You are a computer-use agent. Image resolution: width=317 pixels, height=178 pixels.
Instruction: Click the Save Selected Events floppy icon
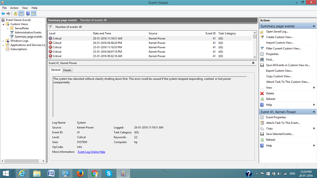262,134
